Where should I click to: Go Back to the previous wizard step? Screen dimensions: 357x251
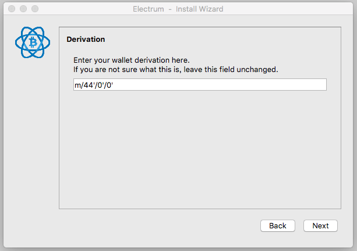(x=277, y=225)
